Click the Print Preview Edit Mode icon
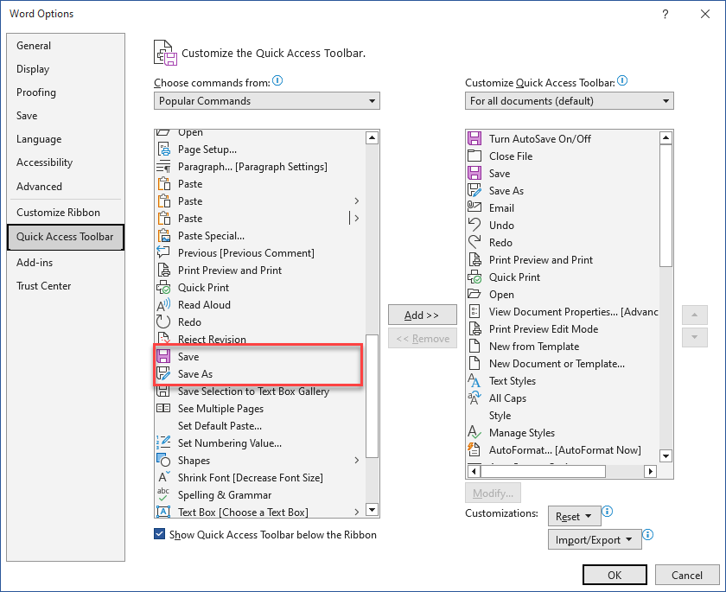 pyautogui.click(x=475, y=328)
